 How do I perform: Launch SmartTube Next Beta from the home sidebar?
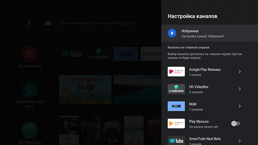[30, 90]
